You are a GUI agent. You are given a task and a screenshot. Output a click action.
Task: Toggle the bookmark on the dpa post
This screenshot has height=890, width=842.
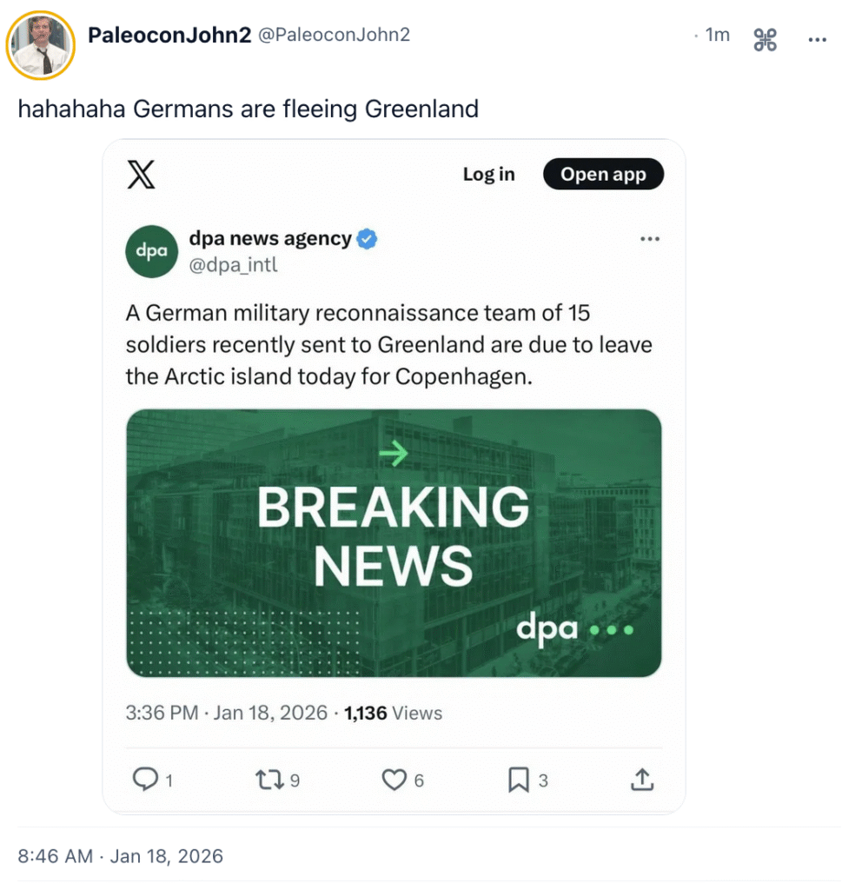[x=518, y=780]
